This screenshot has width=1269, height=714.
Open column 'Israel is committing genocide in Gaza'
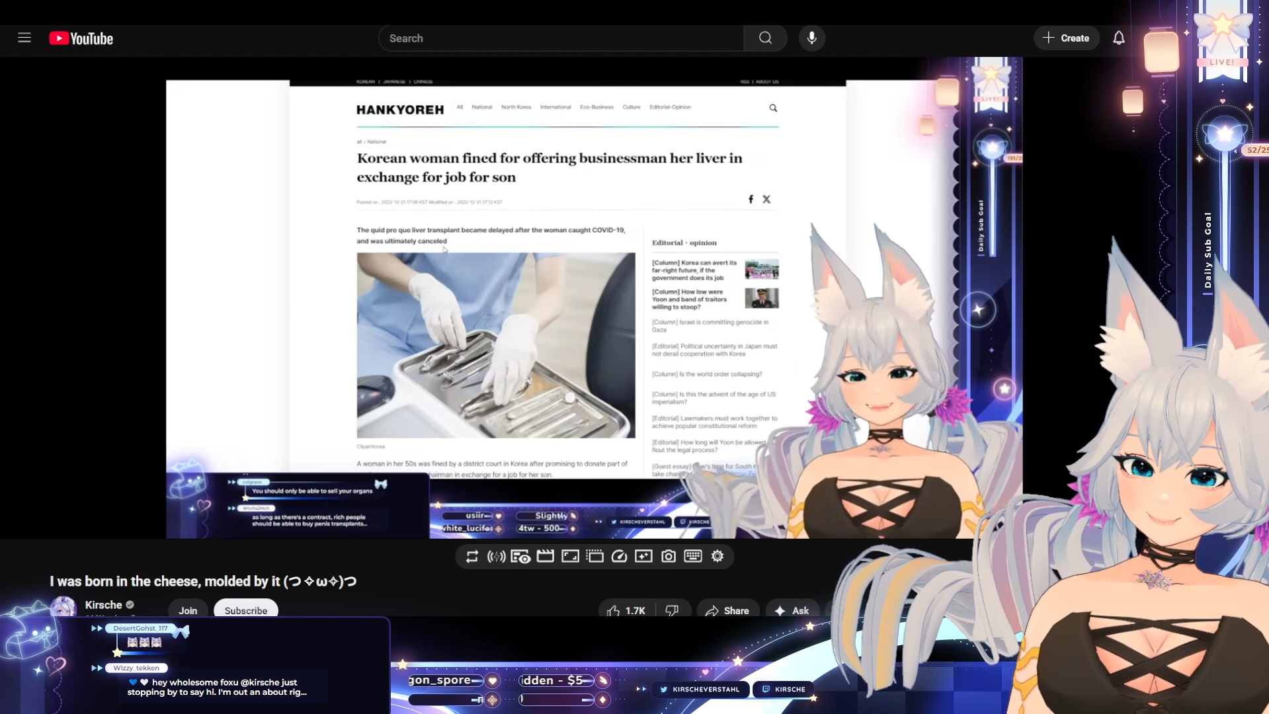point(710,326)
